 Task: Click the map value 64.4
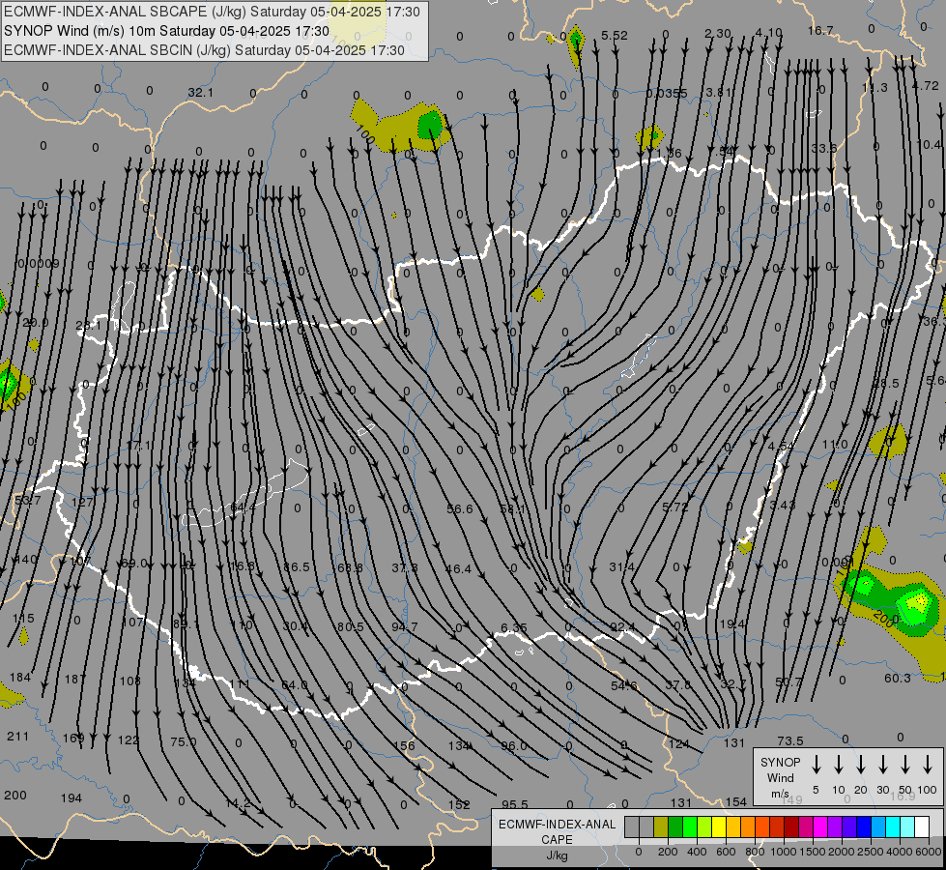click(x=244, y=507)
